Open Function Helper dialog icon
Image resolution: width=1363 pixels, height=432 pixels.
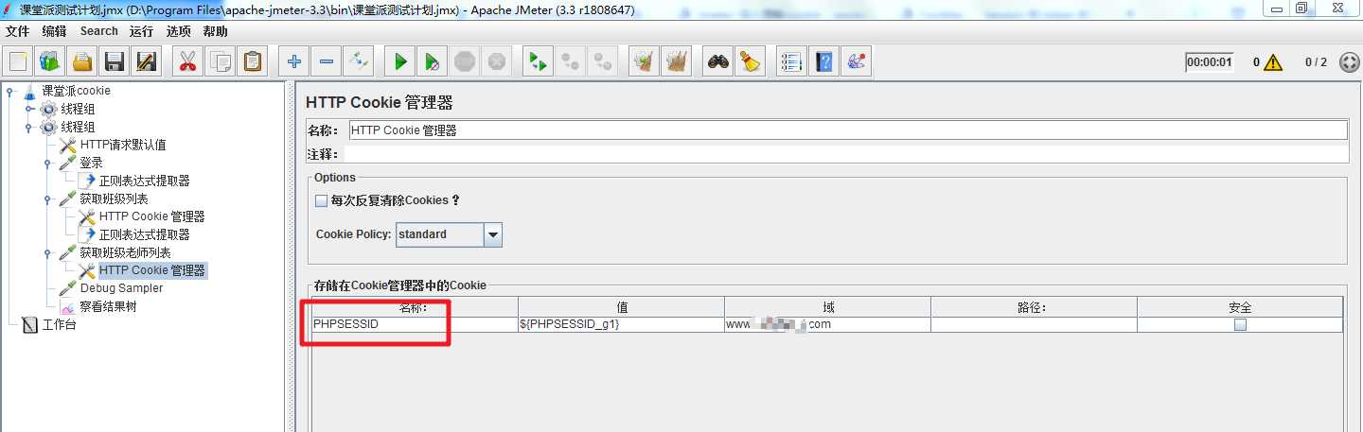(791, 61)
